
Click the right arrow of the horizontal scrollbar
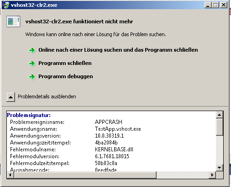point(212,175)
